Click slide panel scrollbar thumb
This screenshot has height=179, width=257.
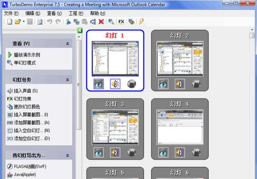(x=252, y=36)
